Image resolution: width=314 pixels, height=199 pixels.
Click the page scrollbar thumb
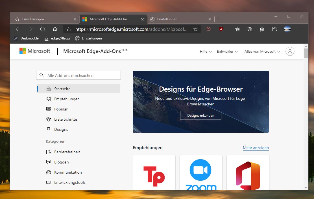pos(306,53)
